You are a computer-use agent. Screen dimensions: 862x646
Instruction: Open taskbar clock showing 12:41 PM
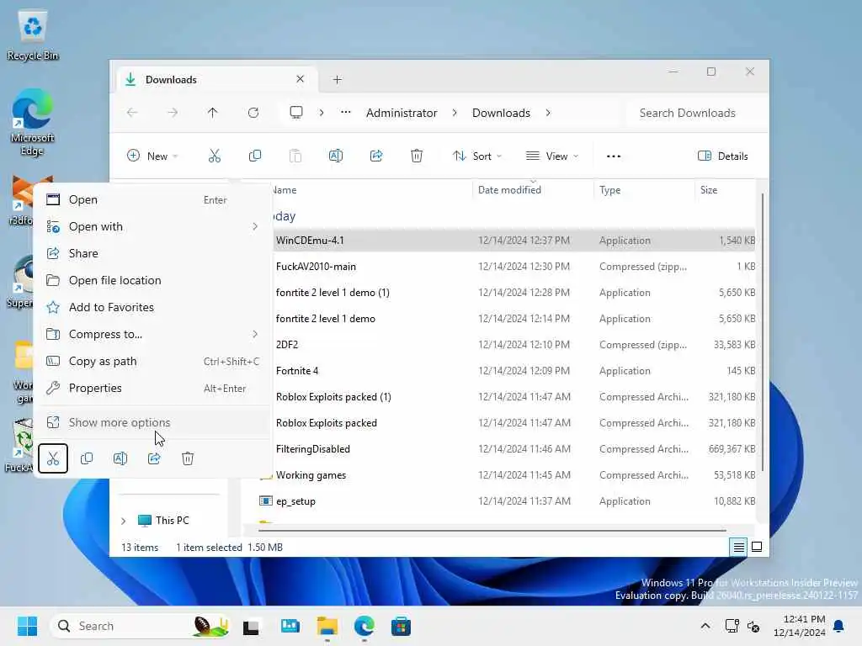pyautogui.click(x=800, y=626)
